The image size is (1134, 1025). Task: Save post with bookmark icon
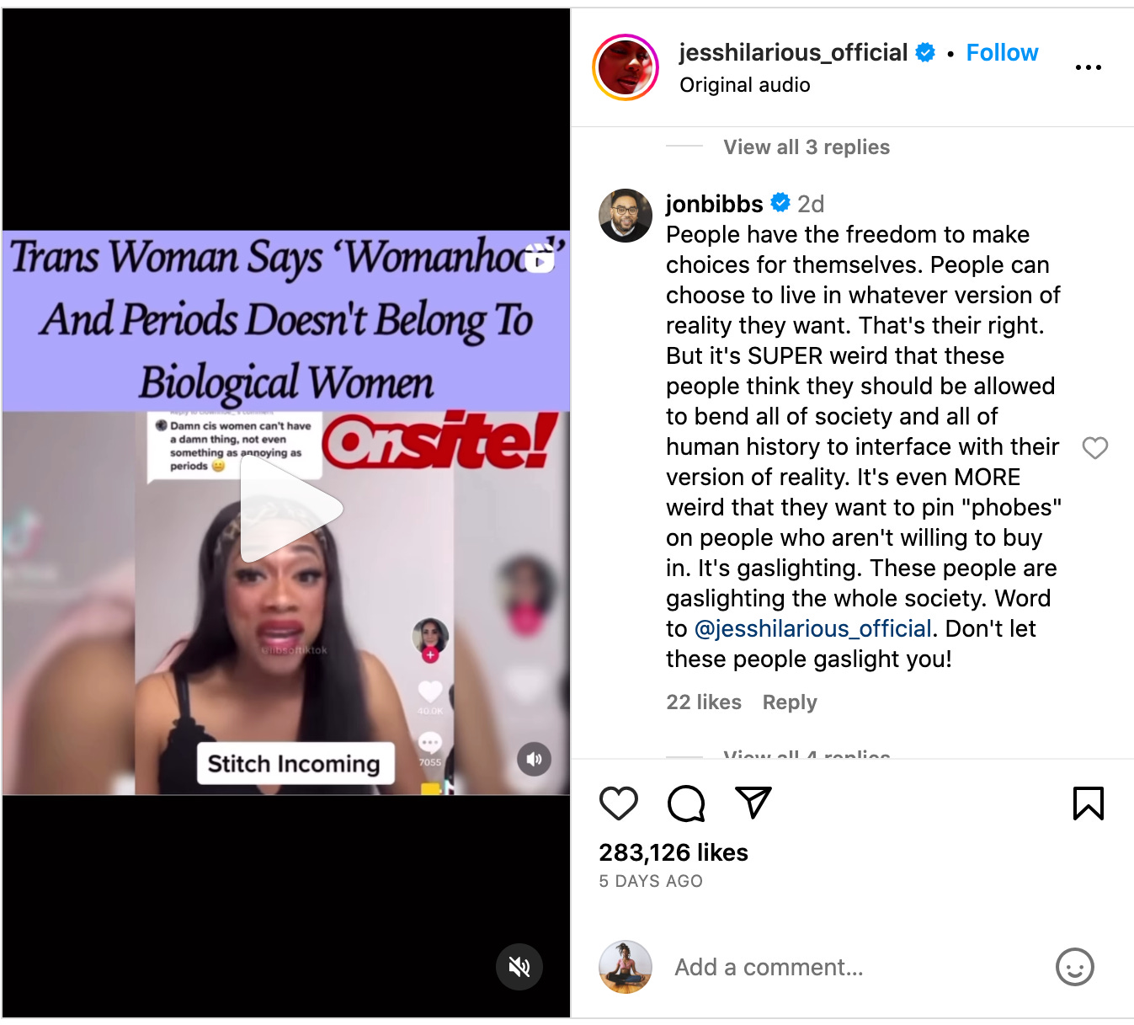(x=1089, y=803)
